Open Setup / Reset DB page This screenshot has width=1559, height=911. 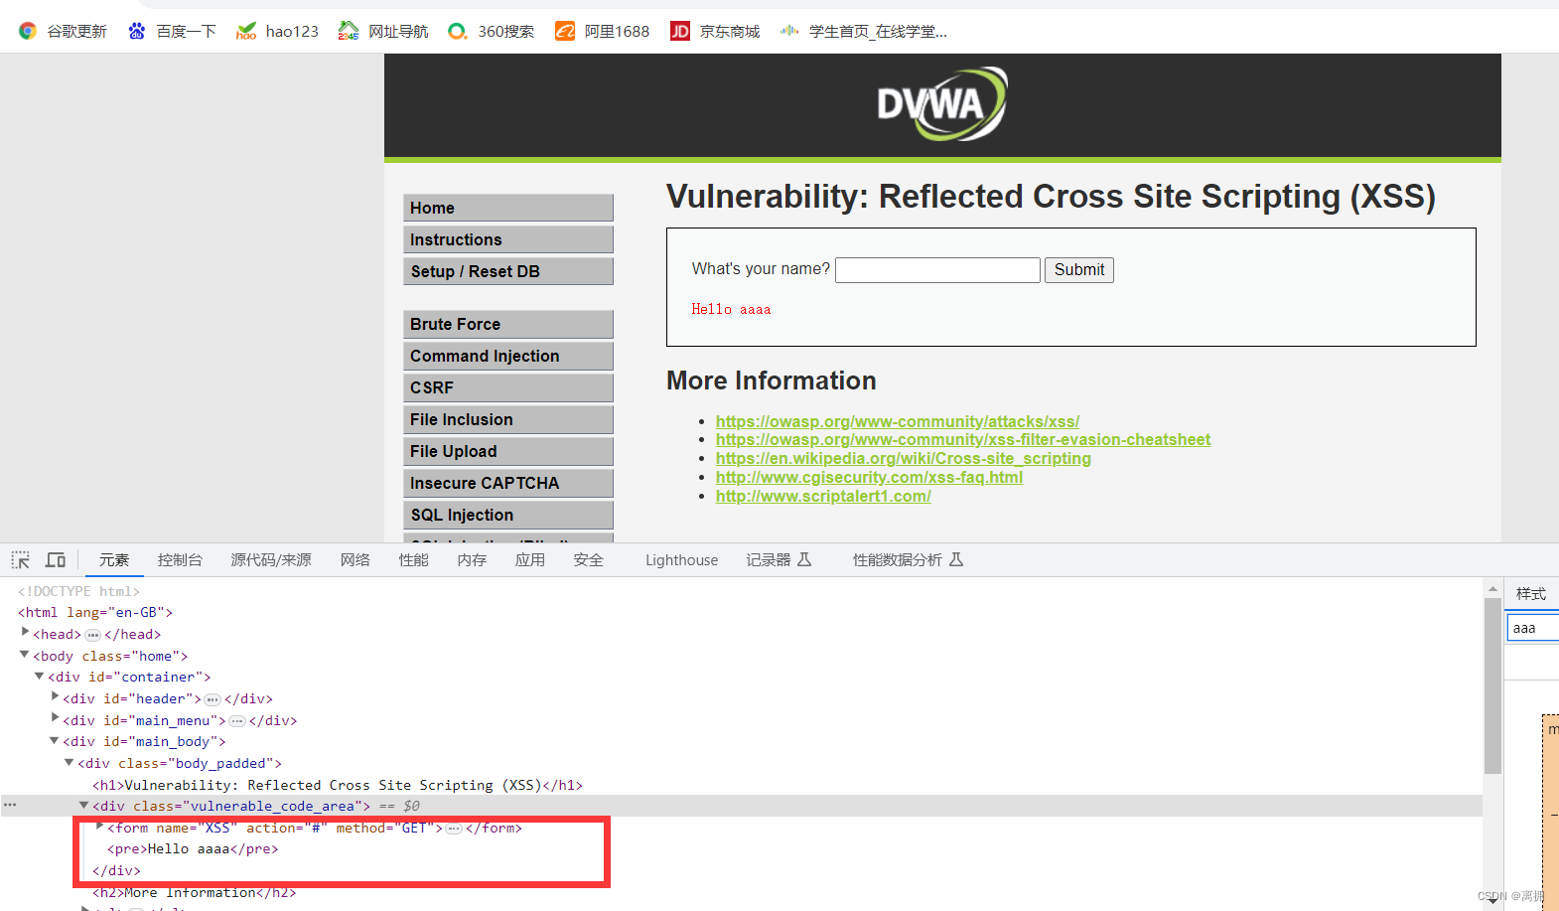pyautogui.click(x=508, y=271)
